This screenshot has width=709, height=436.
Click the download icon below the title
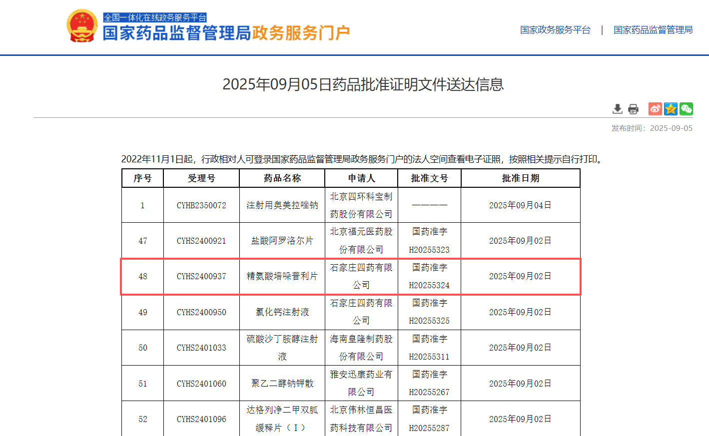click(618, 109)
